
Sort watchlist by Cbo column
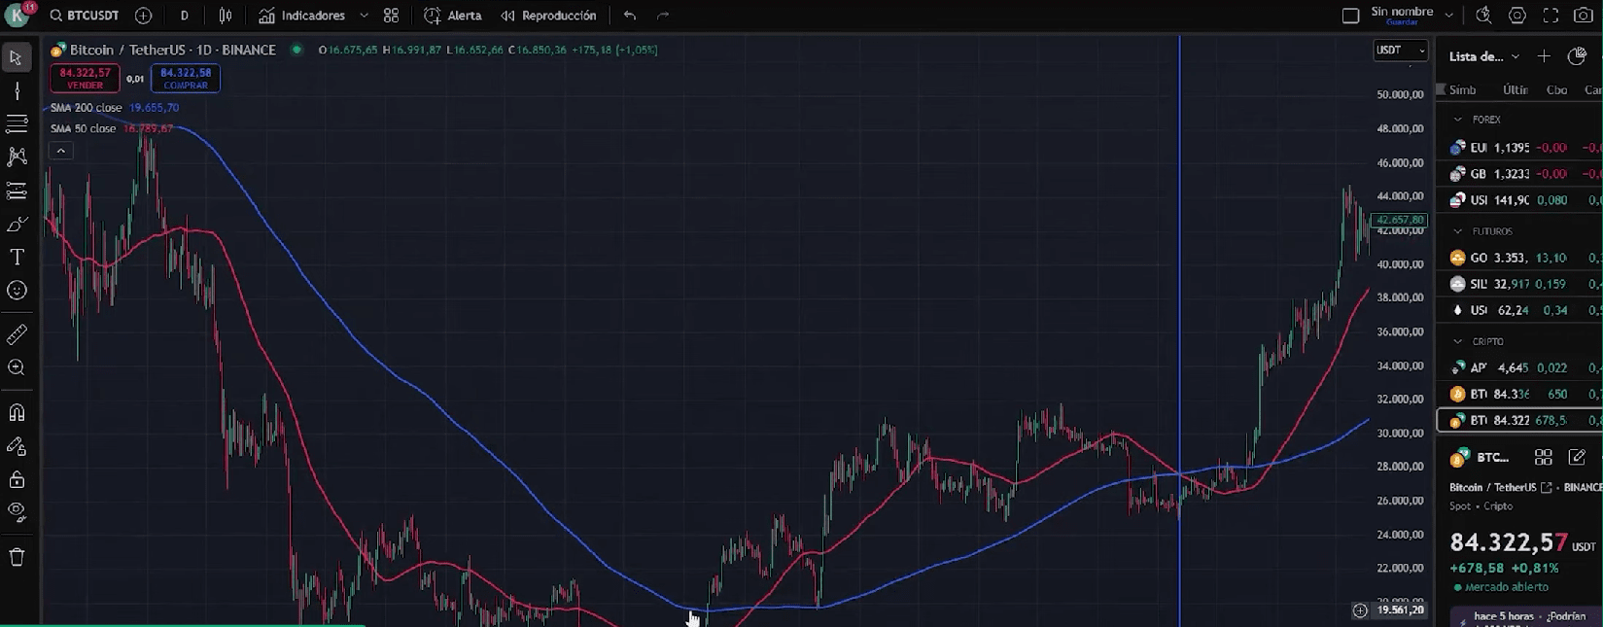coord(1556,89)
